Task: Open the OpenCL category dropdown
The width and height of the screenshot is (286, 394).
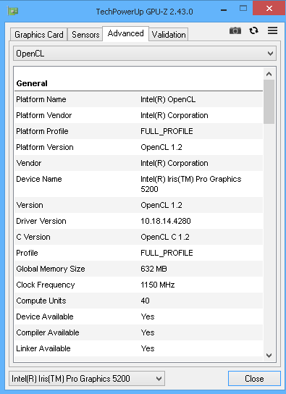Action: coord(145,54)
